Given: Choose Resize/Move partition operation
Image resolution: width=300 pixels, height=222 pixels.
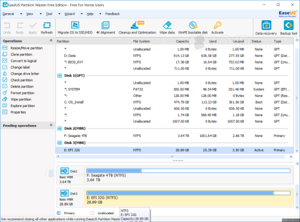Looking at the screenshot, I should tap(26, 48).
